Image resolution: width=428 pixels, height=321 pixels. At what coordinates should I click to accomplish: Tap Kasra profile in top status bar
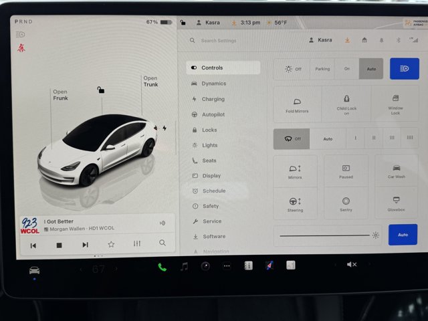[x=208, y=22]
